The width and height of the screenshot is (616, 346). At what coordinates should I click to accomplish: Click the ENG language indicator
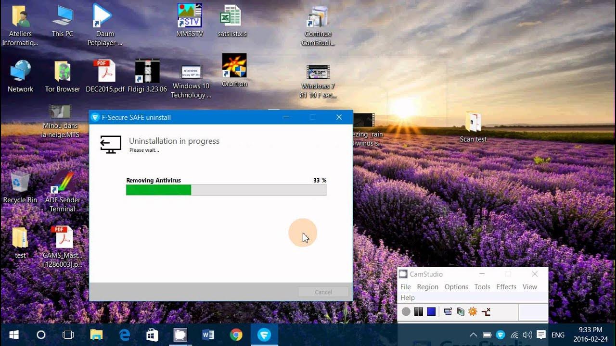(x=558, y=335)
